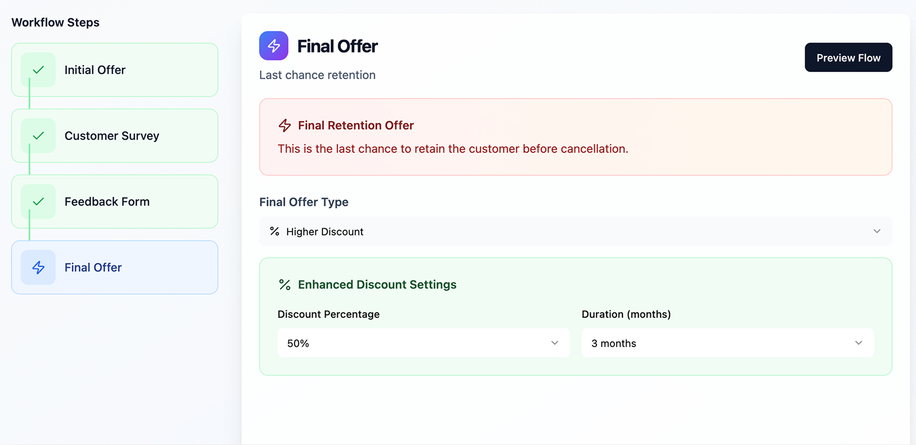Click the percent icon beside Higher Discount
Viewport: 916px width, 445px height.
tap(274, 231)
